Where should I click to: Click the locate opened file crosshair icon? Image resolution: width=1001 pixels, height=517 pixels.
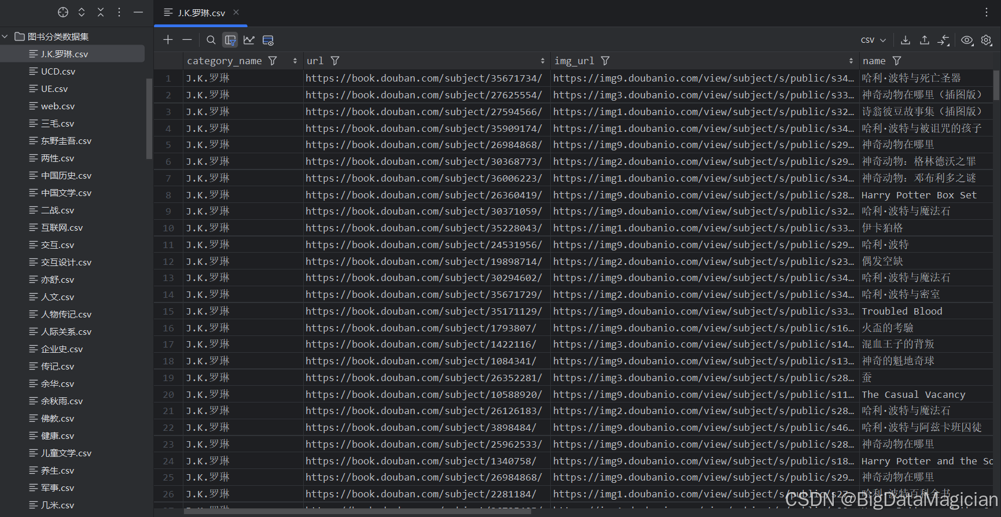[x=63, y=12]
